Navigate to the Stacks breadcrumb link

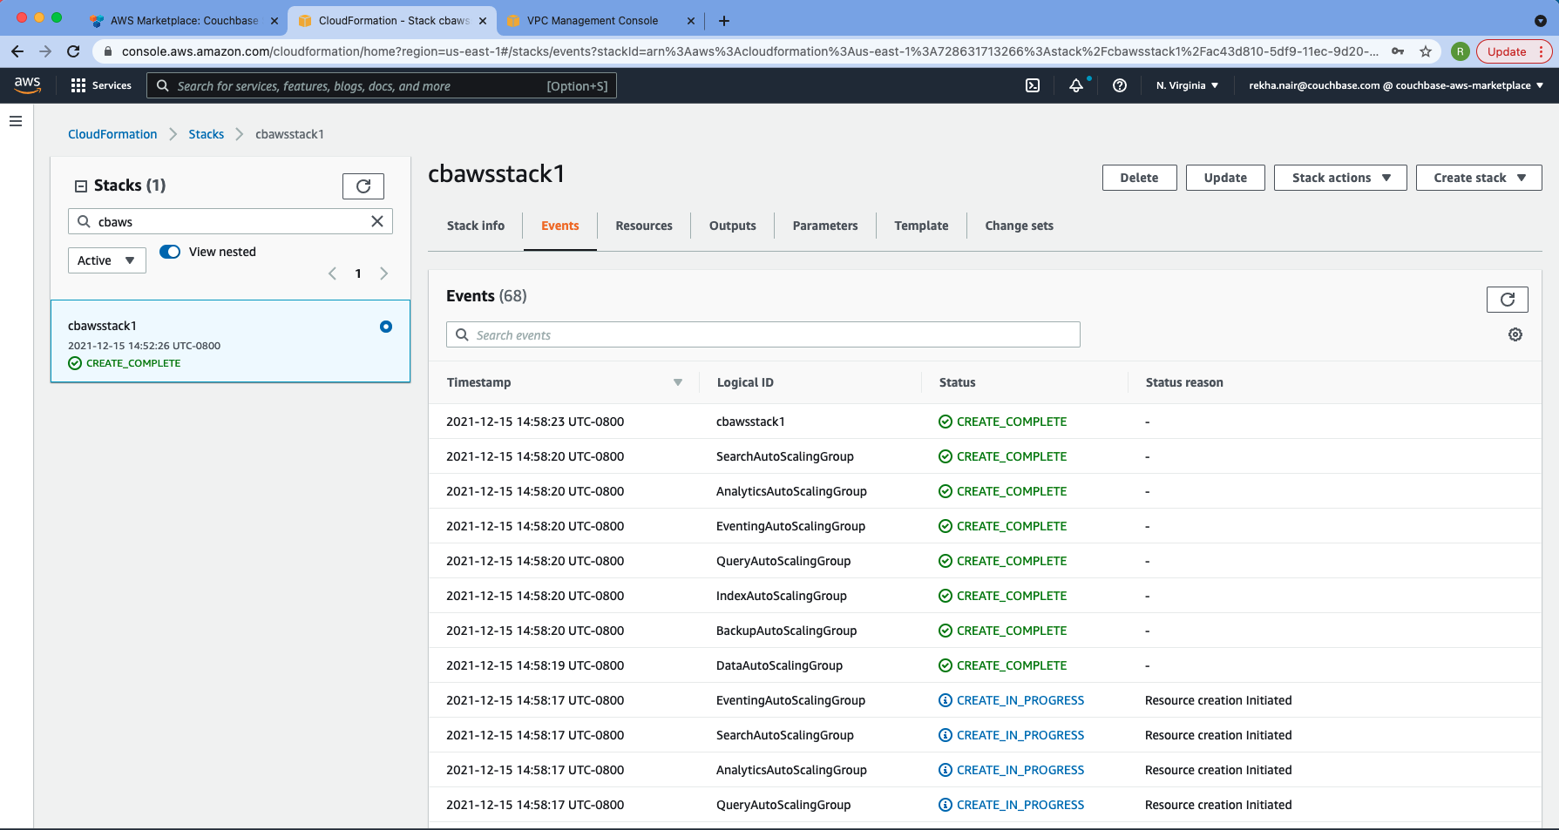click(x=207, y=133)
